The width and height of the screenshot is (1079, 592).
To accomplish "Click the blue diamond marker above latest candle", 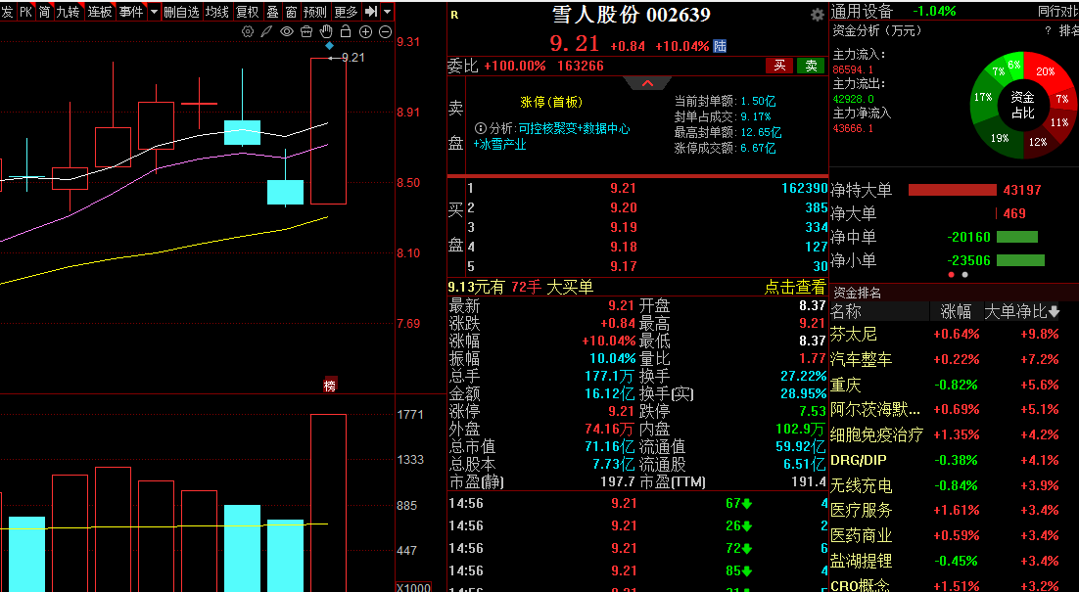I will pyautogui.click(x=330, y=45).
